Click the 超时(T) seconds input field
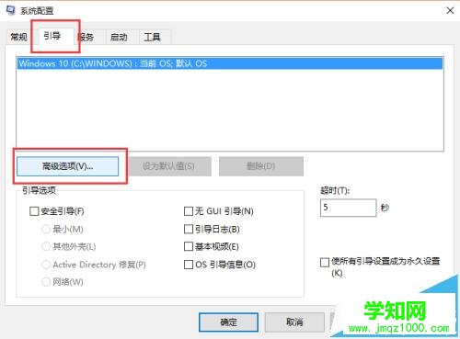Image resolution: width=460 pixels, height=339 pixels. [348, 208]
